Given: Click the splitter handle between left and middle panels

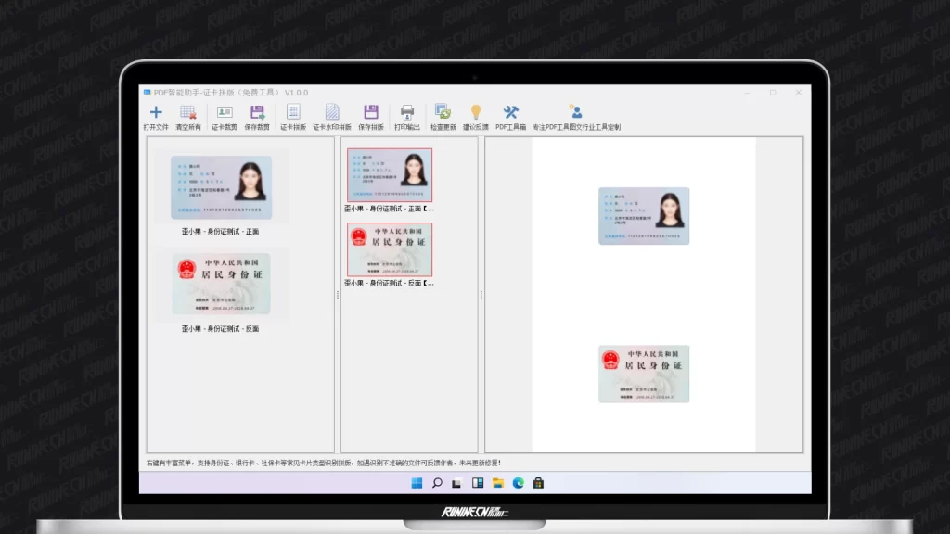Looking at the screenshot, I should tap(338, 295).
